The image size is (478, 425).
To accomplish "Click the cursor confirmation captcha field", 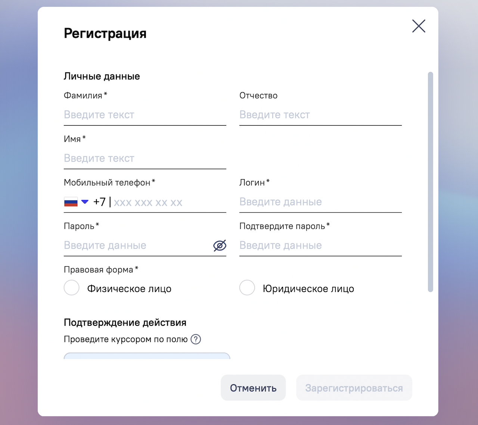I will pos(147,356).
